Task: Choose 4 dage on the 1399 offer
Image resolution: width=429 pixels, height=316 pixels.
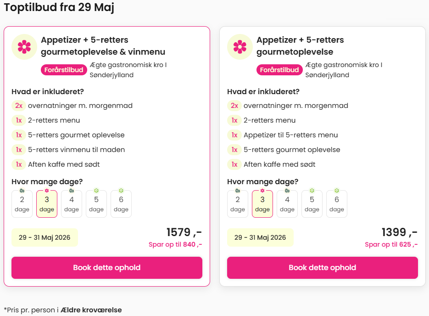Action: tap(287, 204)
